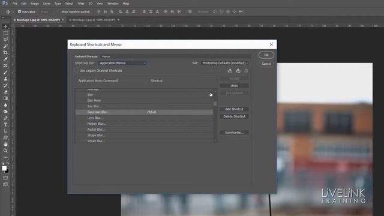The image size is (384, 216).
Task: Select the Clone Stamp tool
Action: (x=5, y=79)
